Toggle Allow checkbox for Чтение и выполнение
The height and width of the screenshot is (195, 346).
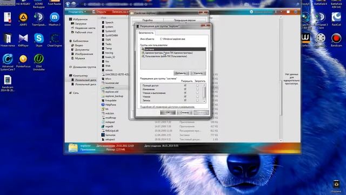185,93
